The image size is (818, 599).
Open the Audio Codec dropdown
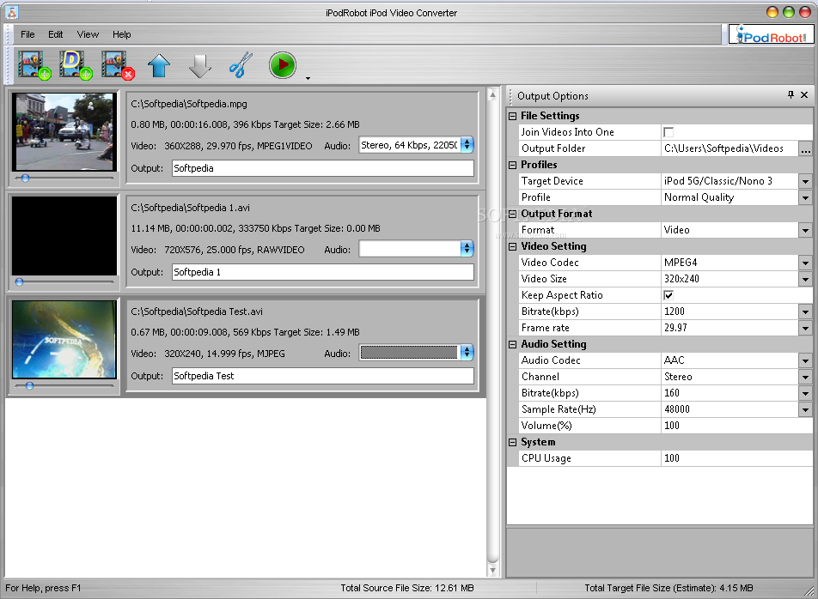tap(805, 360)
